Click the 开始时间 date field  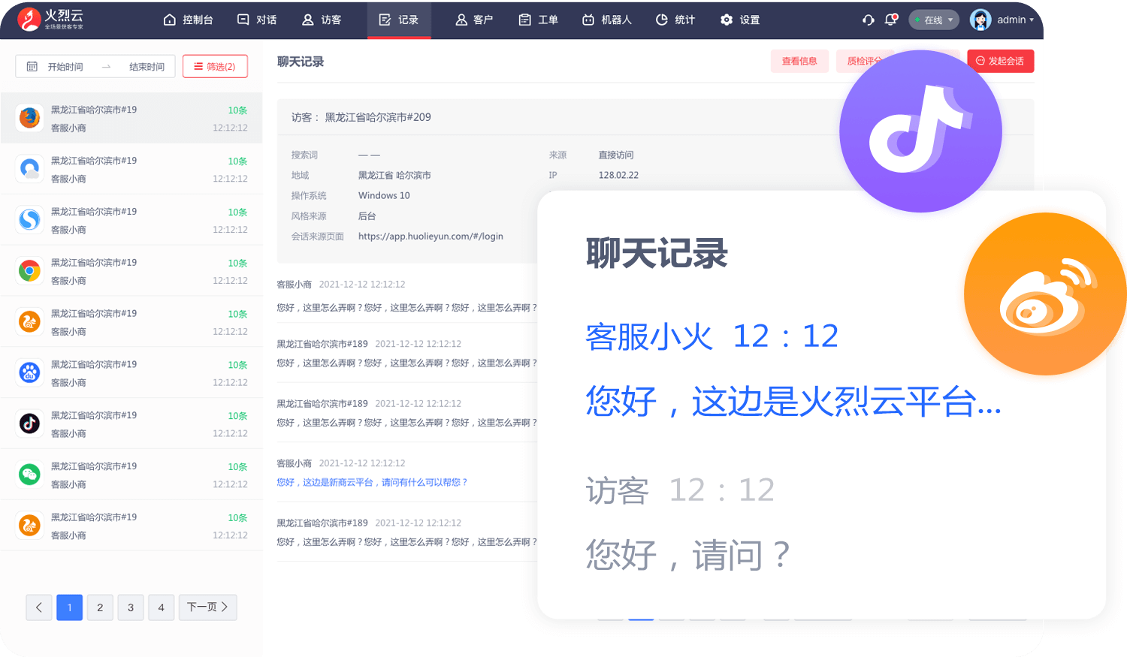click(65, 67)
